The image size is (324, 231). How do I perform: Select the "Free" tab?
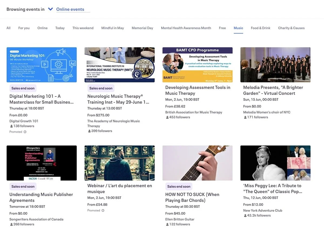tap(222, 28)
